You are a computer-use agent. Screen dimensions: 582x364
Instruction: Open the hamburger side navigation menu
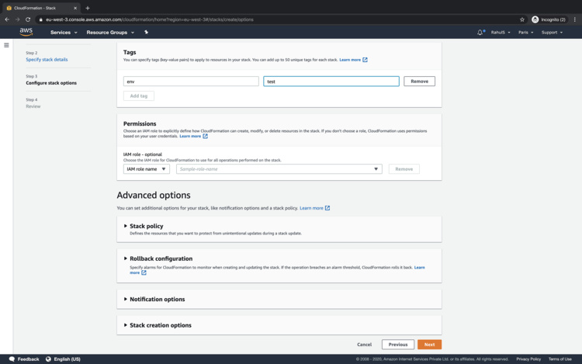click(x=6, y=45)
